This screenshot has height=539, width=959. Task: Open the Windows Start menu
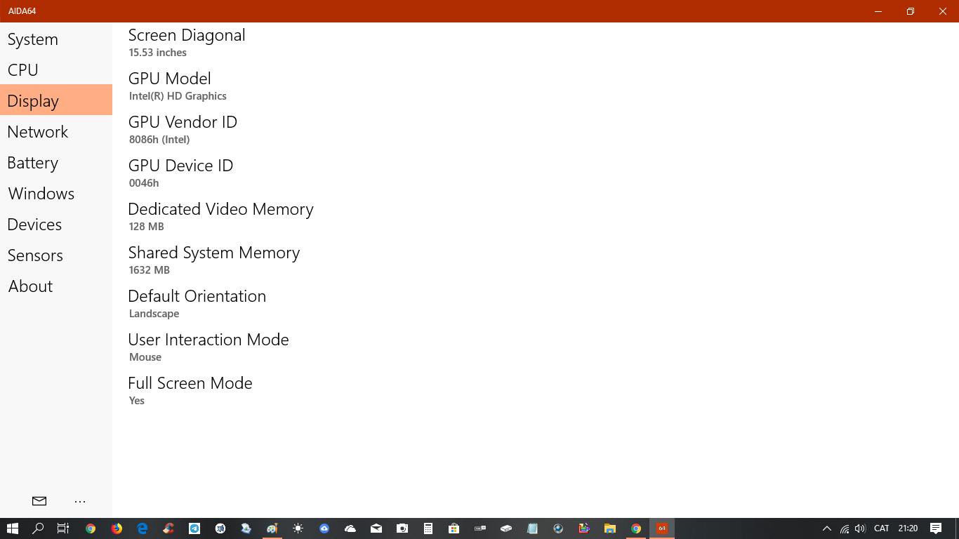13,528
